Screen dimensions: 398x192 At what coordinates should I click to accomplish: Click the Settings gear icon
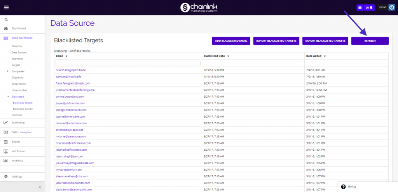6,176
